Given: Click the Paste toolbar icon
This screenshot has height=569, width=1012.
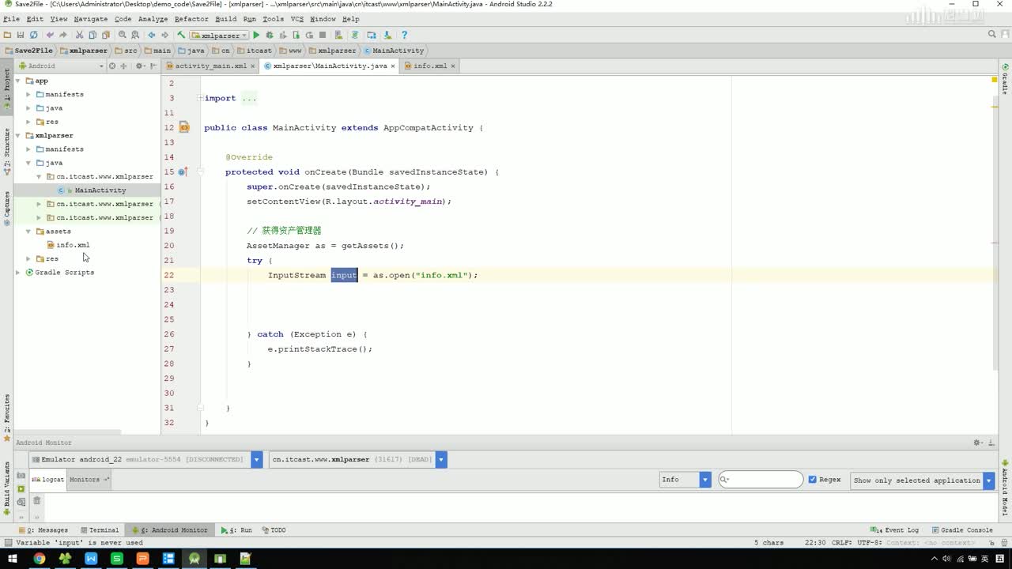Looking at the screenshot, I should (105, 35).
